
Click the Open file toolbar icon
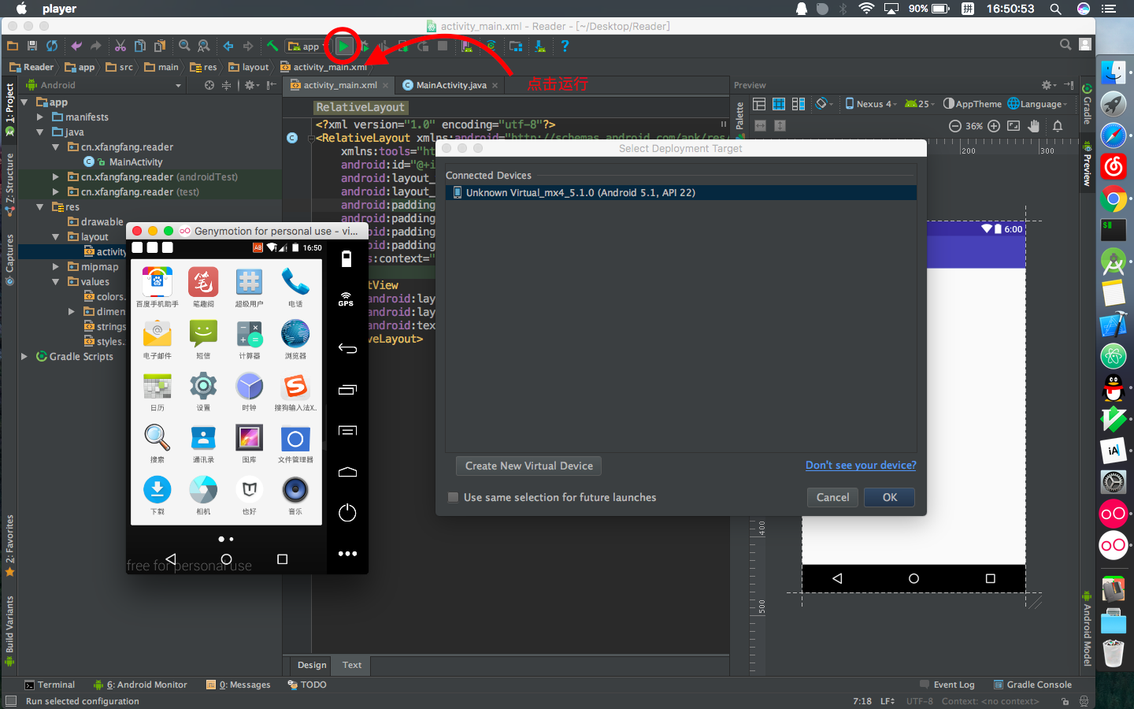pos(12,46)
